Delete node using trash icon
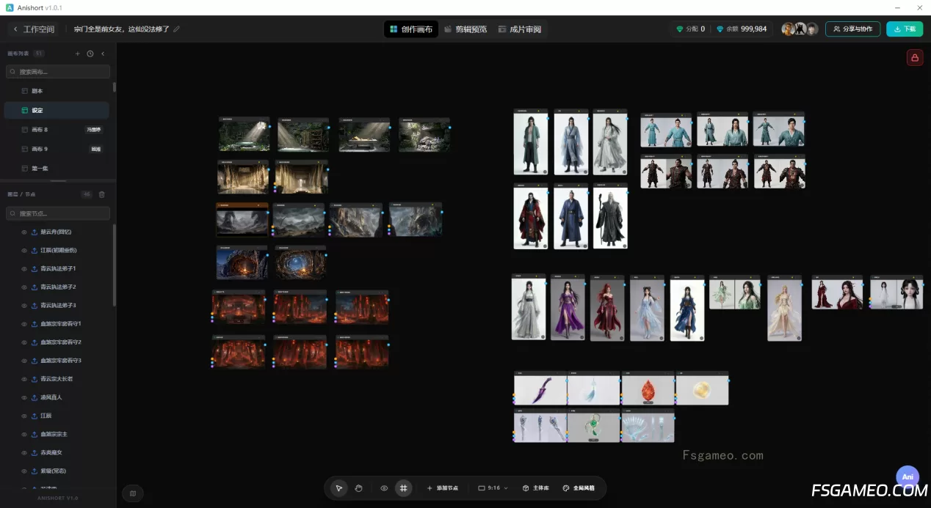Screen dimensions: 931x508 coord(102,194)
